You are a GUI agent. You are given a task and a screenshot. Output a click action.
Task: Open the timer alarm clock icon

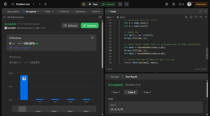(x=120, y=4)
